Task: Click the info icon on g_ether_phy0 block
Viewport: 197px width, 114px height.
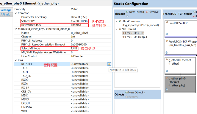Action: pos(167,90)
